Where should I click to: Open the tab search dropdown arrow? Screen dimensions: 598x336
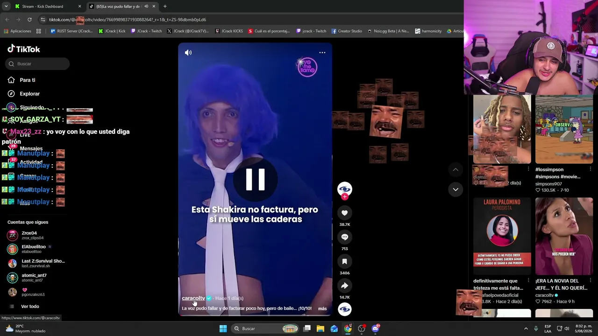click(x=6, y=7)
